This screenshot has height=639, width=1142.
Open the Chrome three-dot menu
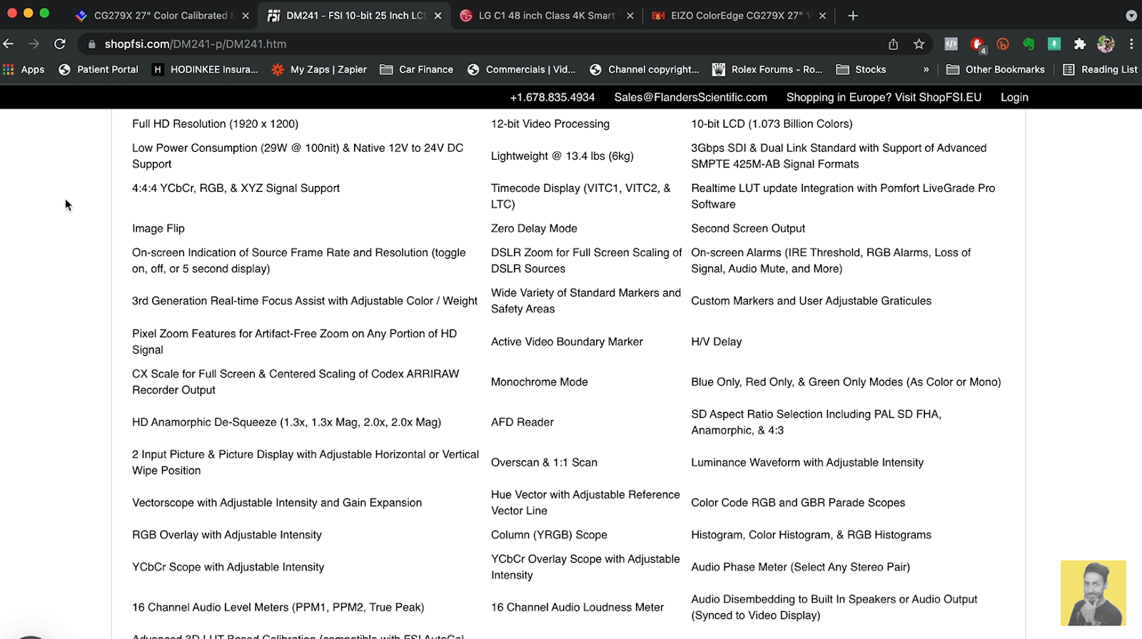point(1131,44)
